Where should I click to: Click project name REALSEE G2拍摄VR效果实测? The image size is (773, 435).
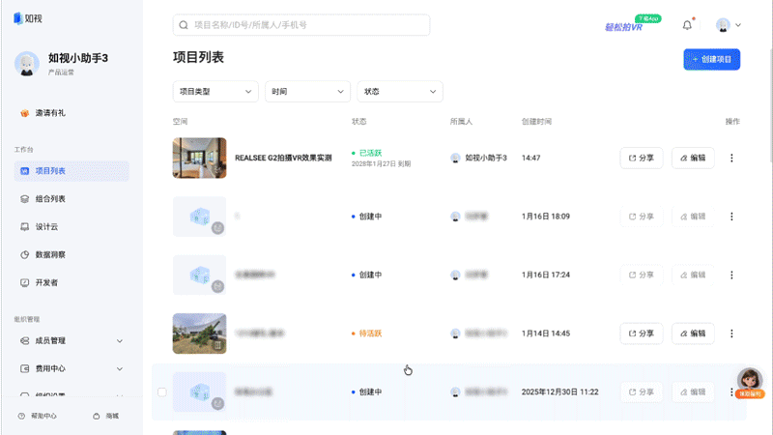pos(283,158)
